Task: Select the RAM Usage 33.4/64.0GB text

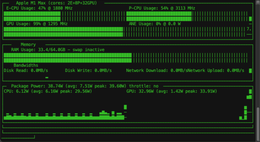Action: [x=58, y=50]
